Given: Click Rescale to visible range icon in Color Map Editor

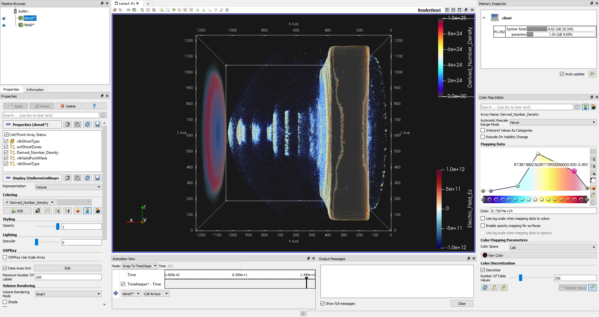Looking at the screenshot, I should (593, 173).
